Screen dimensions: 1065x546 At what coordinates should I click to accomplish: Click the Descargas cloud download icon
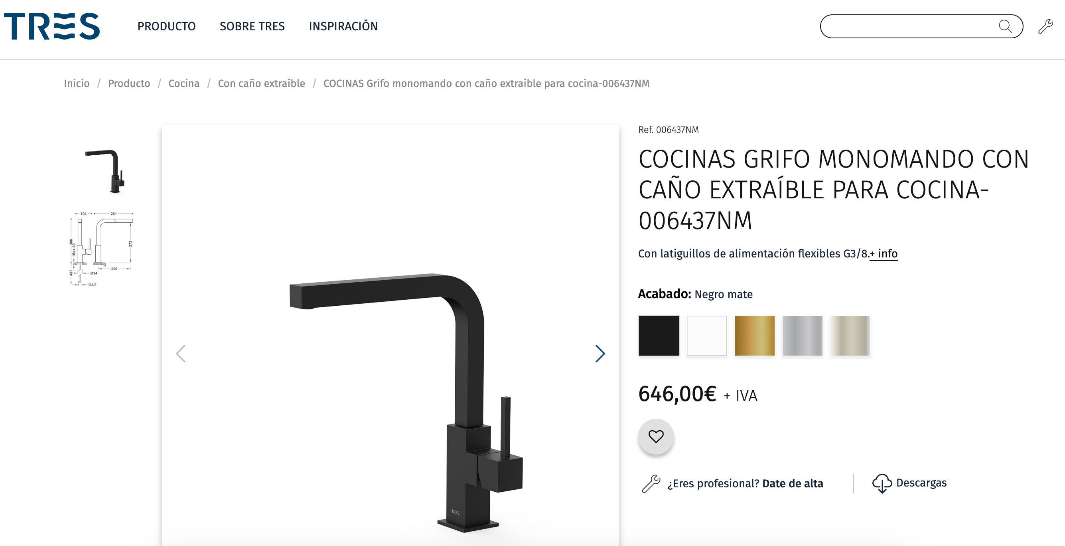882,483
